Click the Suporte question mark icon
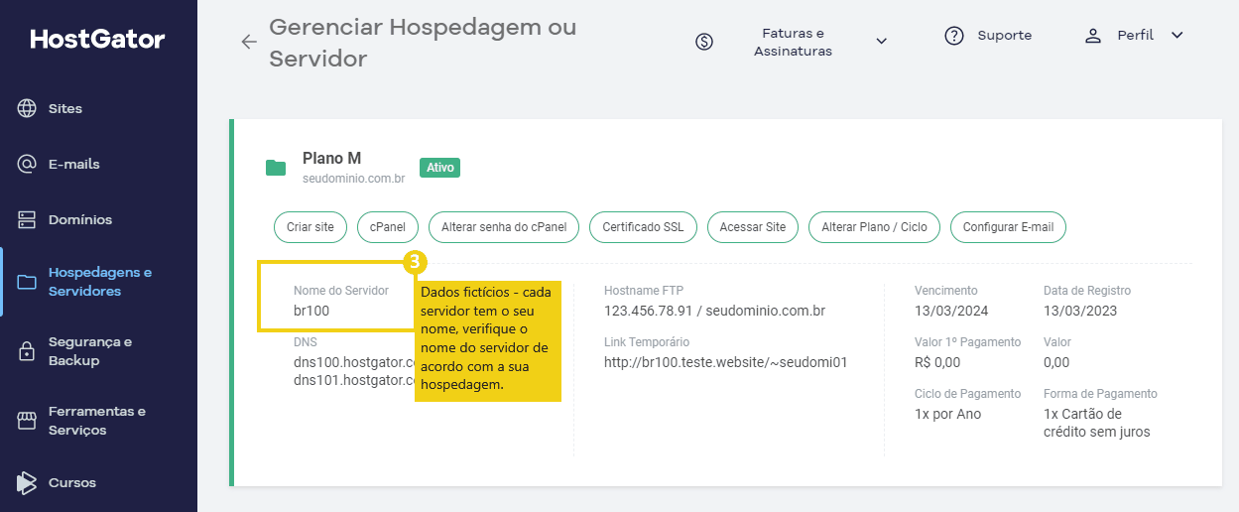 click(x=954, y=36)
